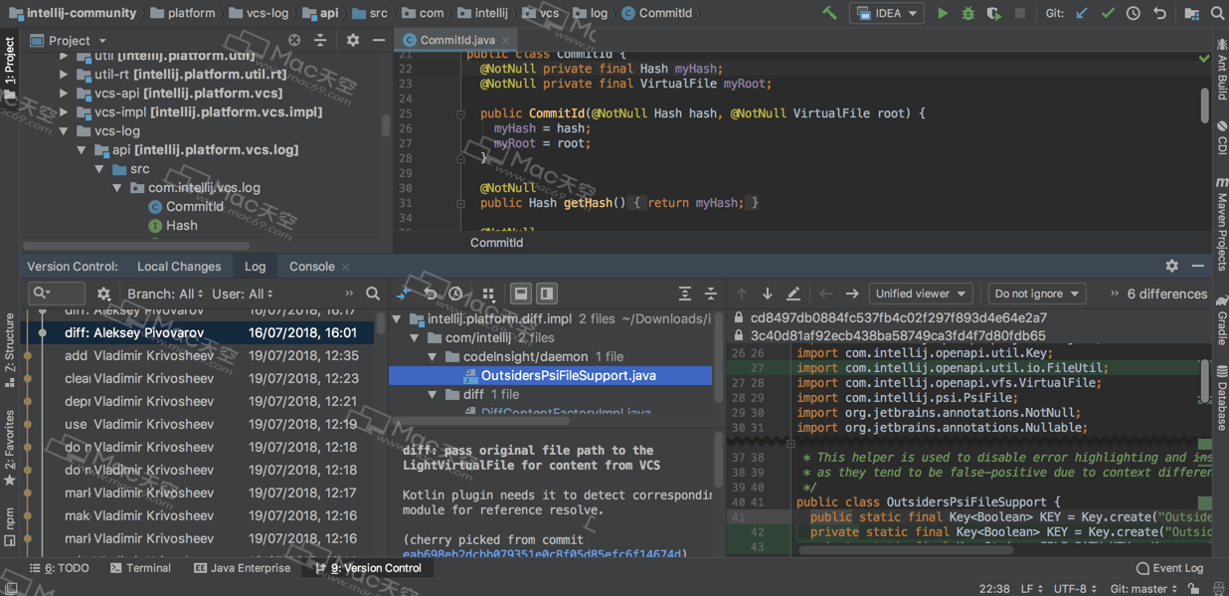The width and height of the screenshot is (1229, 596).
Task: Switch to the Local Changes tab
Action: coord(179,266)
